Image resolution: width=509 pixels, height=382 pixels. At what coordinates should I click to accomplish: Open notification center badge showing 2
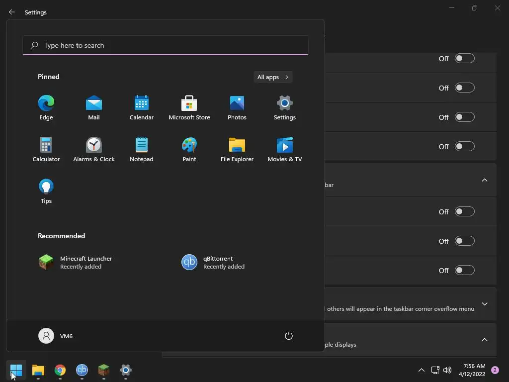pyautogui.click(x=495, y=370)
